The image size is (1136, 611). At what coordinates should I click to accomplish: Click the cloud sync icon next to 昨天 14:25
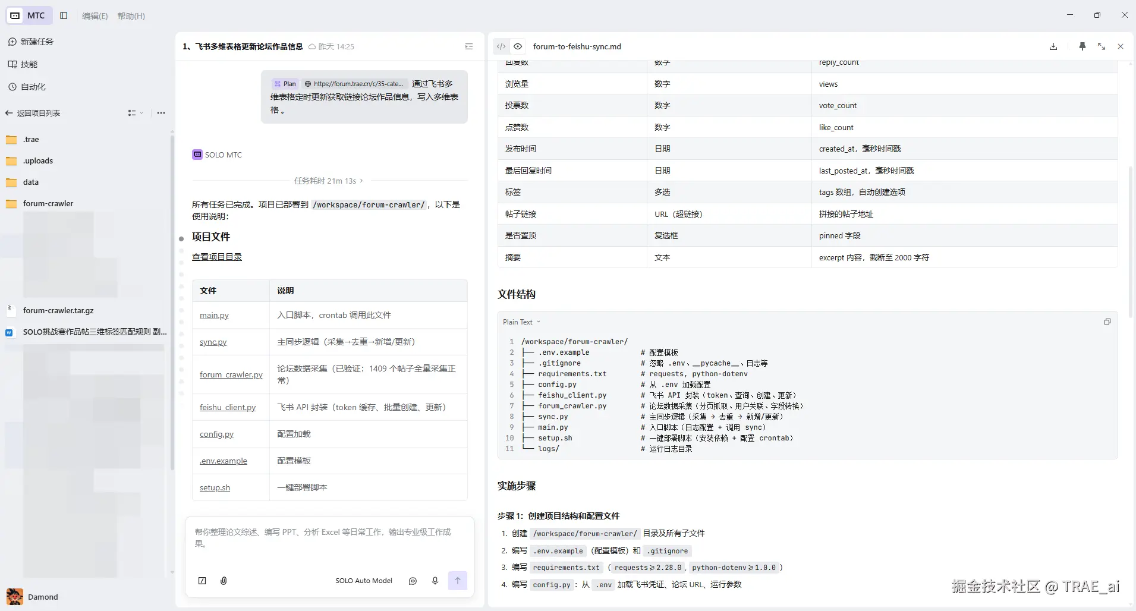(x=312, y=46)
